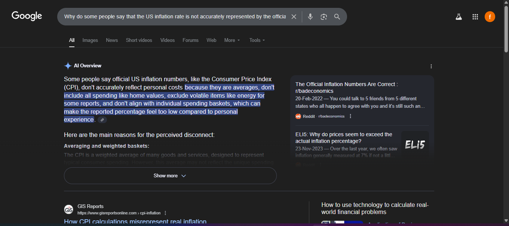
Task: Clear the search query text
Action: point(294,17)
